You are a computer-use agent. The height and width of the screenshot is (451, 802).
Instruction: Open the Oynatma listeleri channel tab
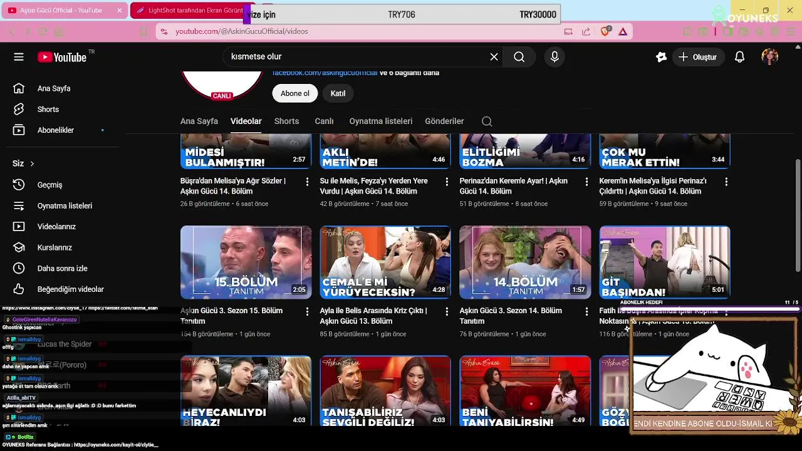381,121
